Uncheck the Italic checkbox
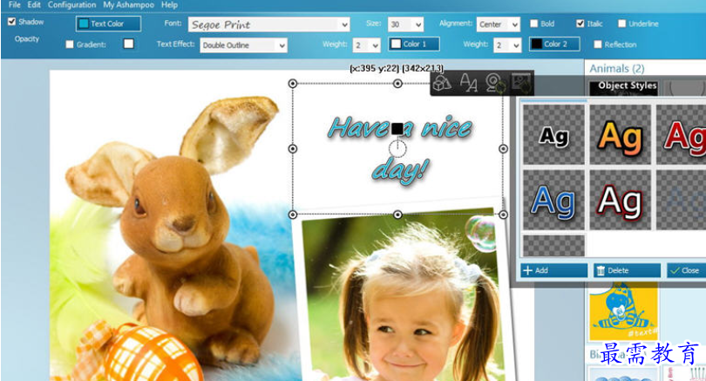 pyautogui.click(x=580, y=24)
